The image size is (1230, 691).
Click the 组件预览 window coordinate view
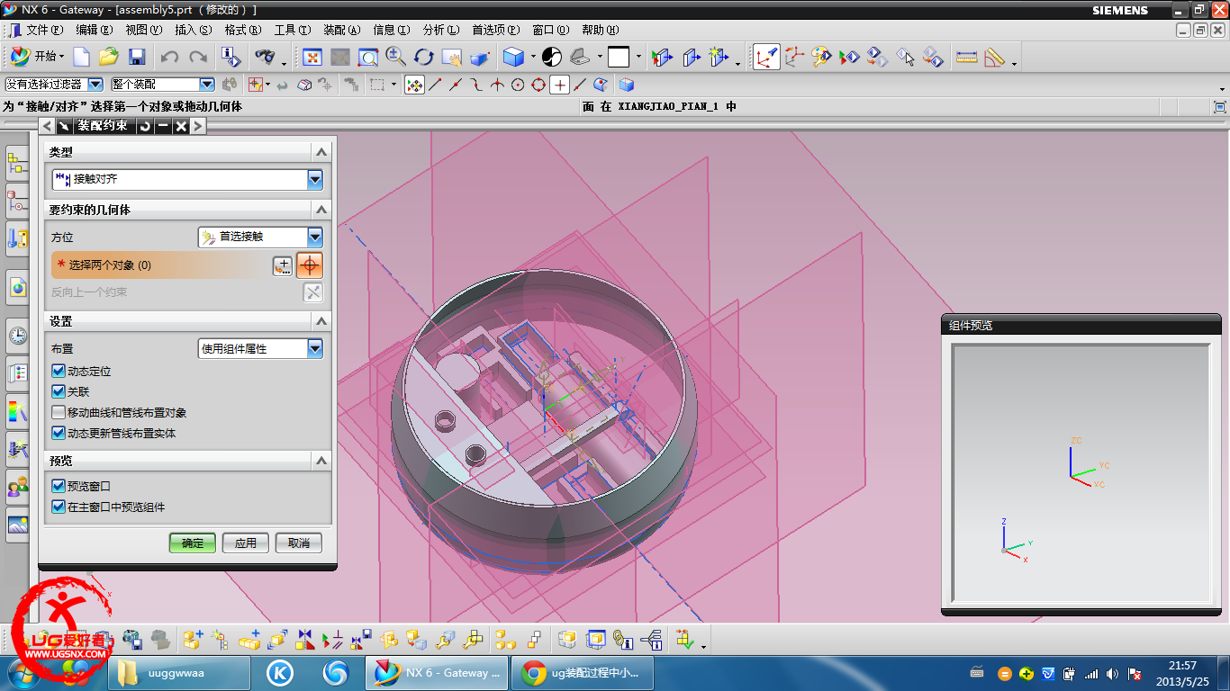click(1081, 473)
